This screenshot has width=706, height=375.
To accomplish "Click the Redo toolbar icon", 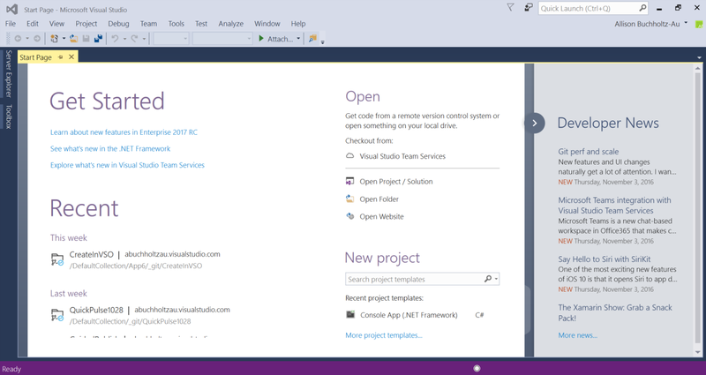I will tap(134, 39).
